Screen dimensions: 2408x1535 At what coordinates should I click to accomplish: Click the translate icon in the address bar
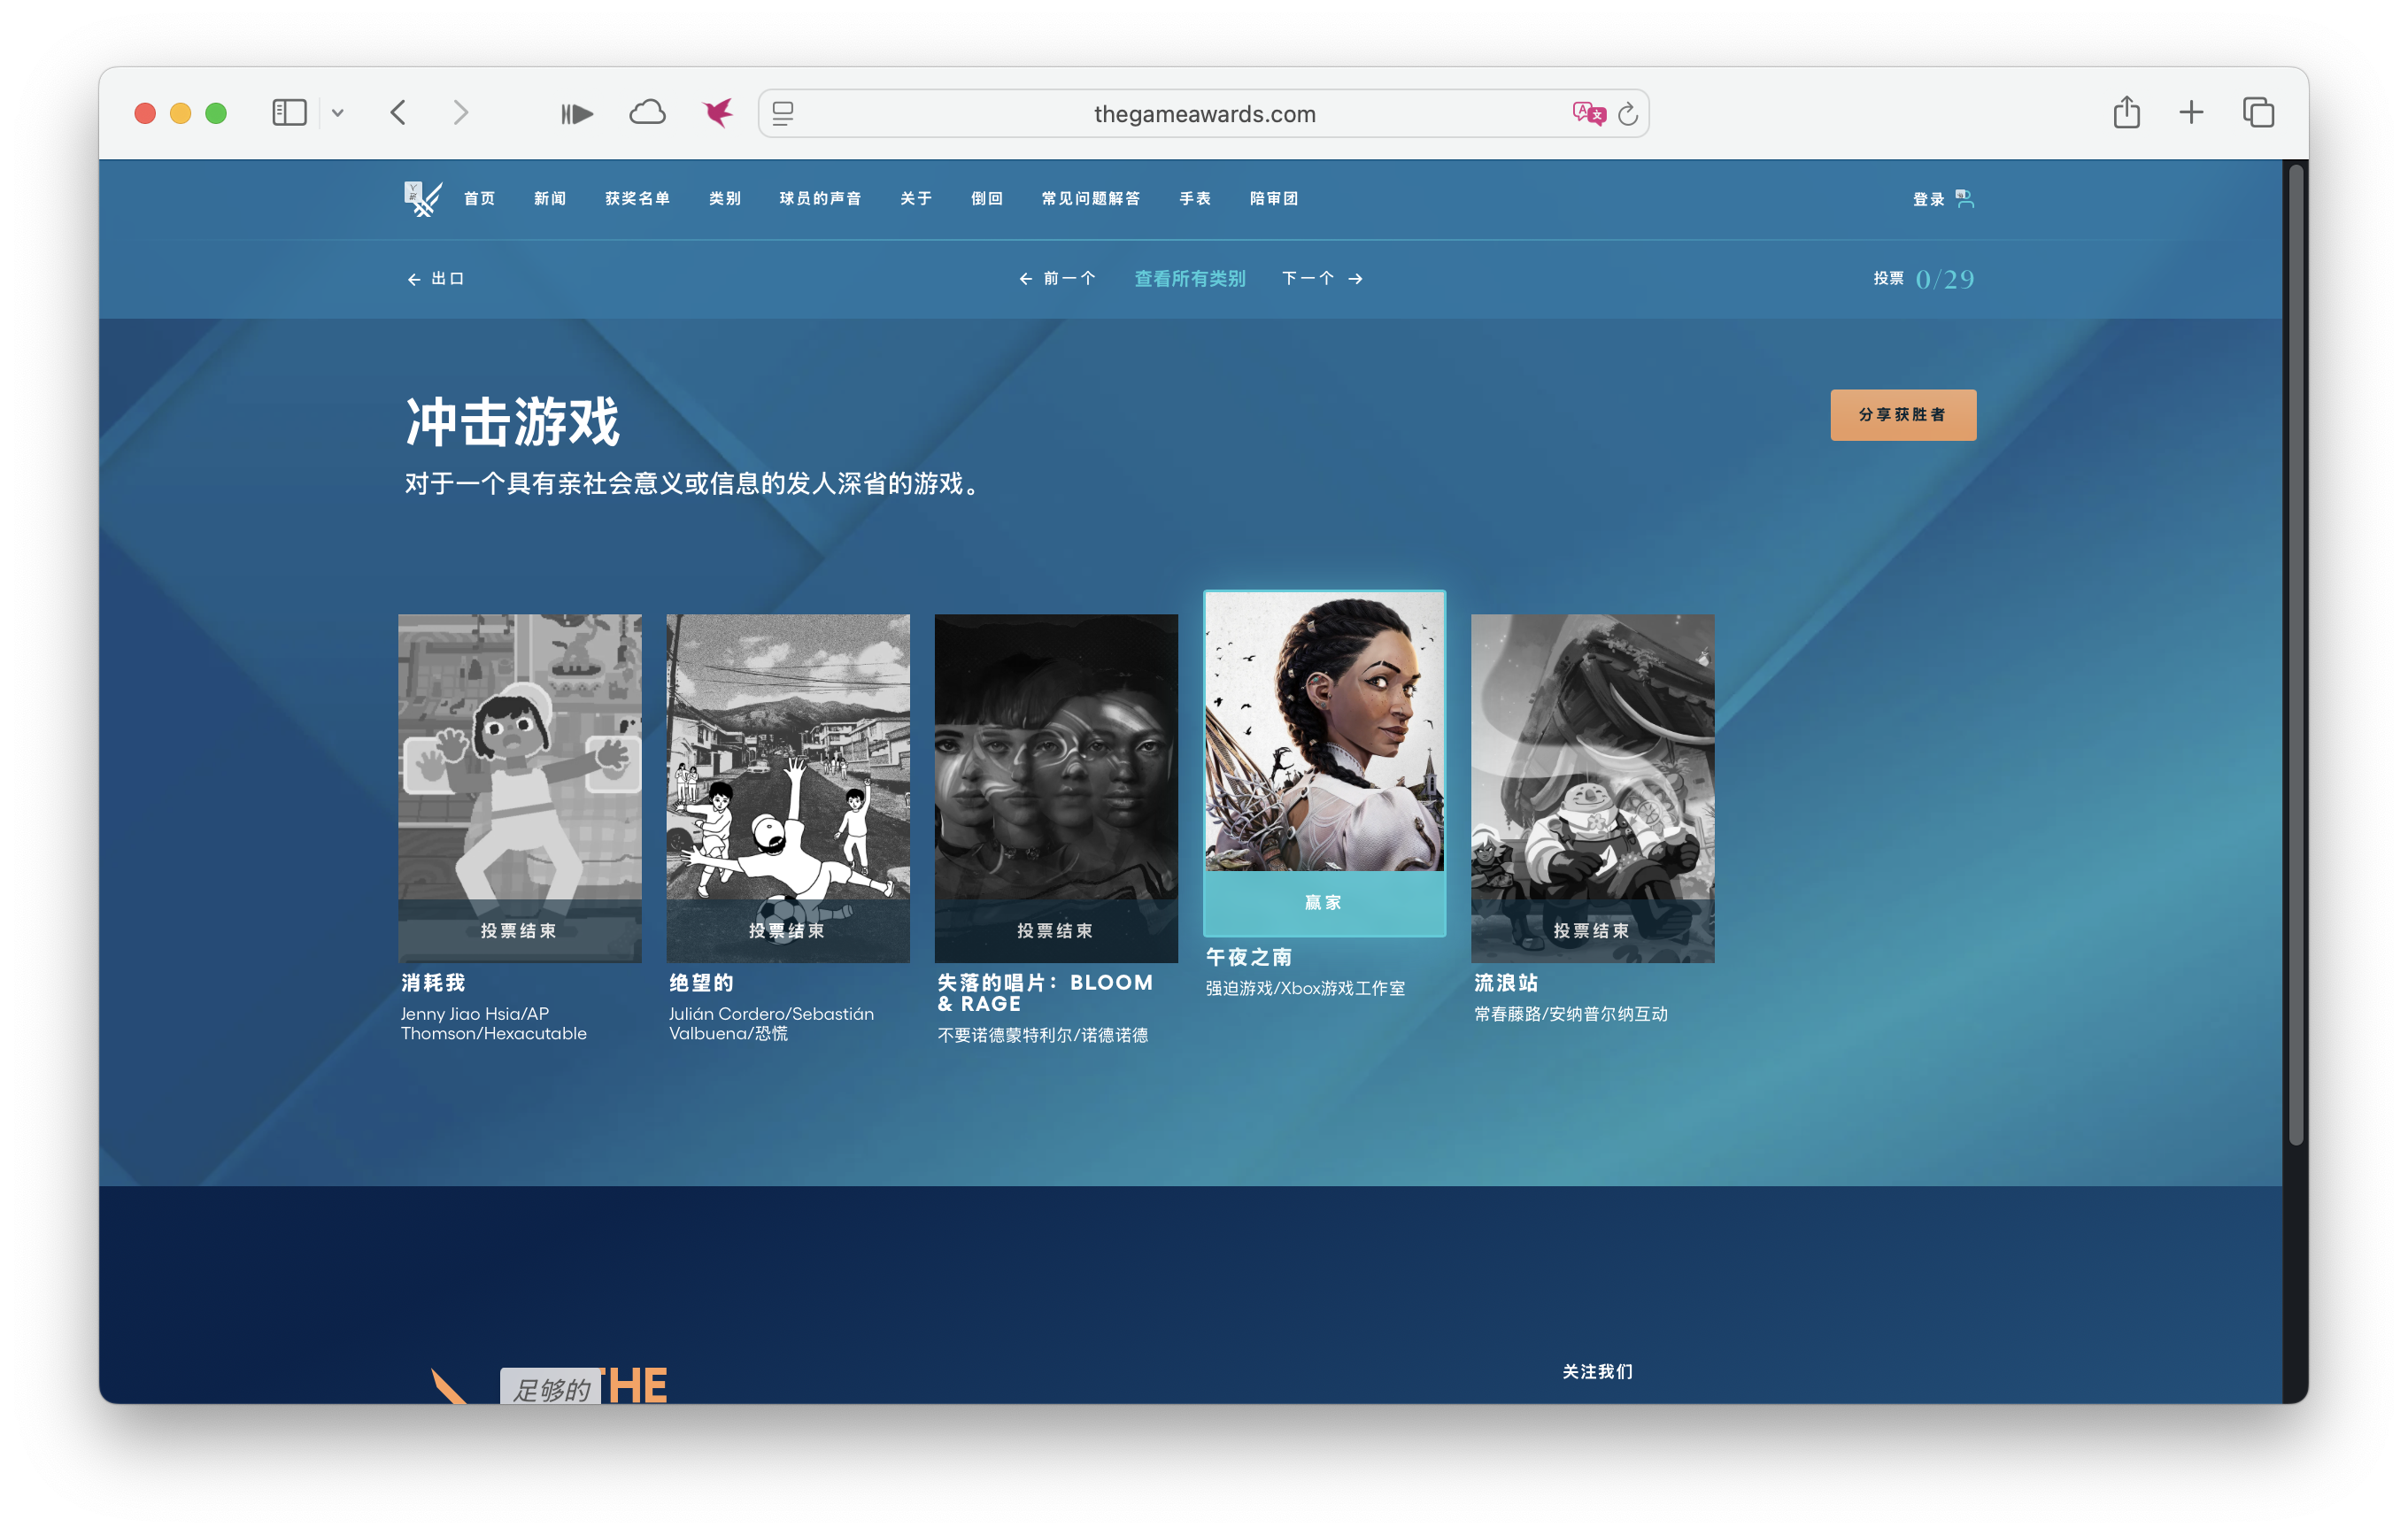coord(1588,113)
